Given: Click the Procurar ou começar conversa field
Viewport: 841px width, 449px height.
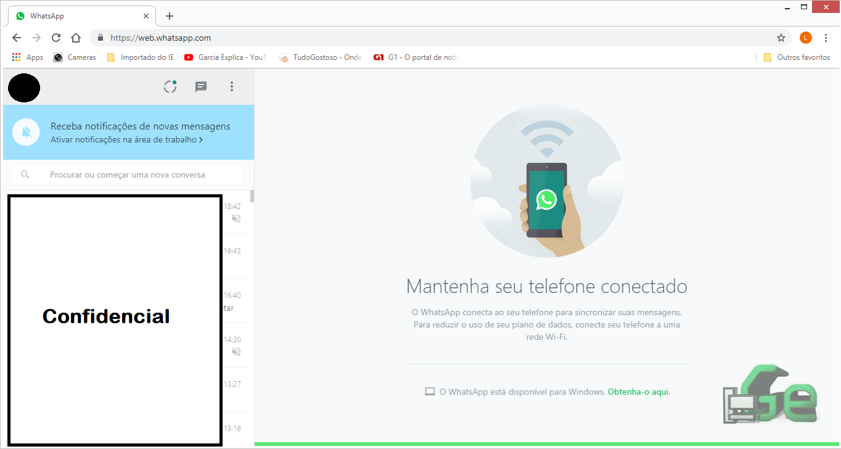Looking at the screenshot, I should pyautogui.click(x=128, y=175).
